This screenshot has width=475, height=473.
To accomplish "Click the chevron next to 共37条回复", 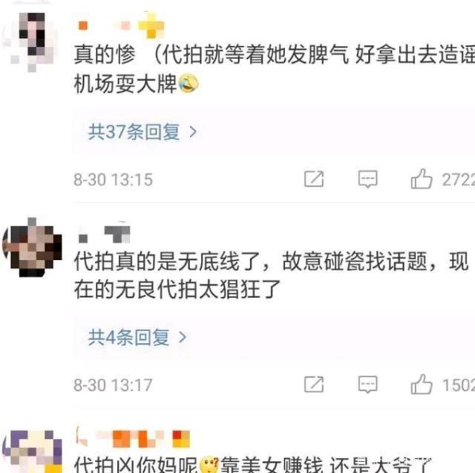I will pos(193,132).
